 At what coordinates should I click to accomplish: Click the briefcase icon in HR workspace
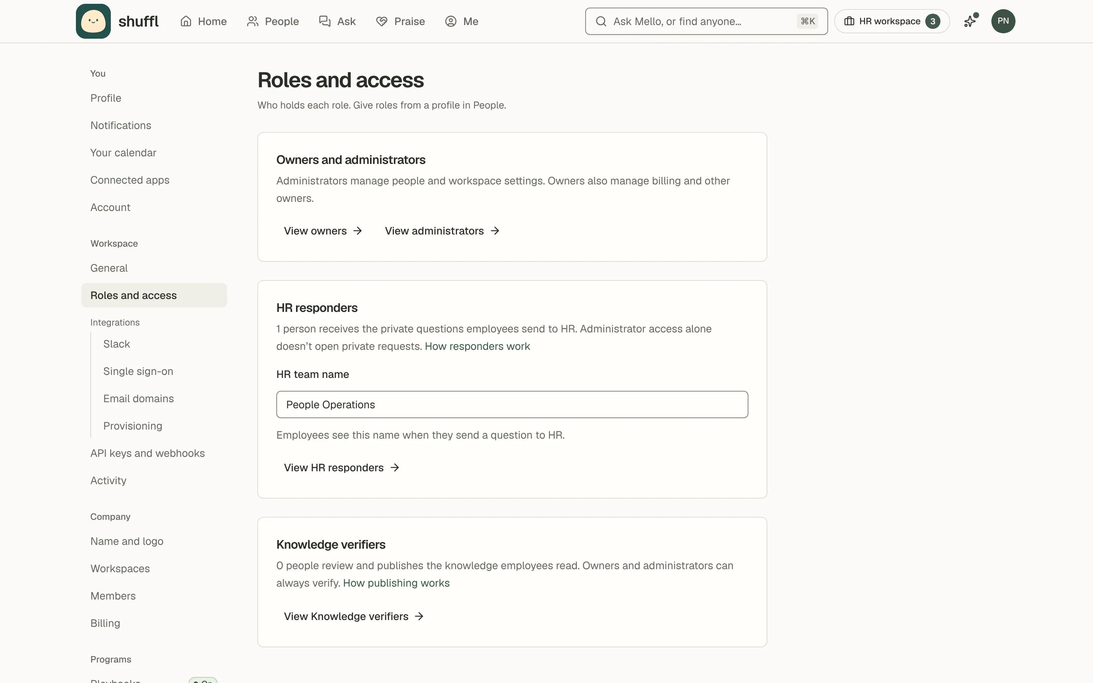pyautogui.click(x=849, y=21)
